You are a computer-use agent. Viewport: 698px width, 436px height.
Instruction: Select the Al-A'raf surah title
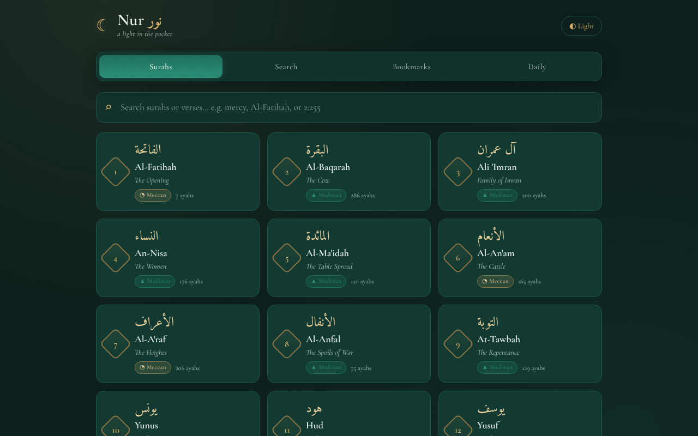tap(151, 339)
